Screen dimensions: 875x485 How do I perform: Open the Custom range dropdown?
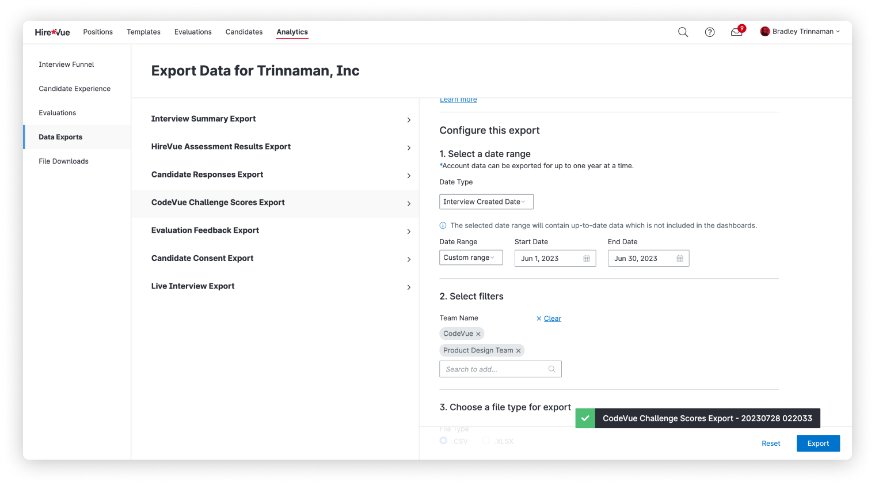(471, 257)
